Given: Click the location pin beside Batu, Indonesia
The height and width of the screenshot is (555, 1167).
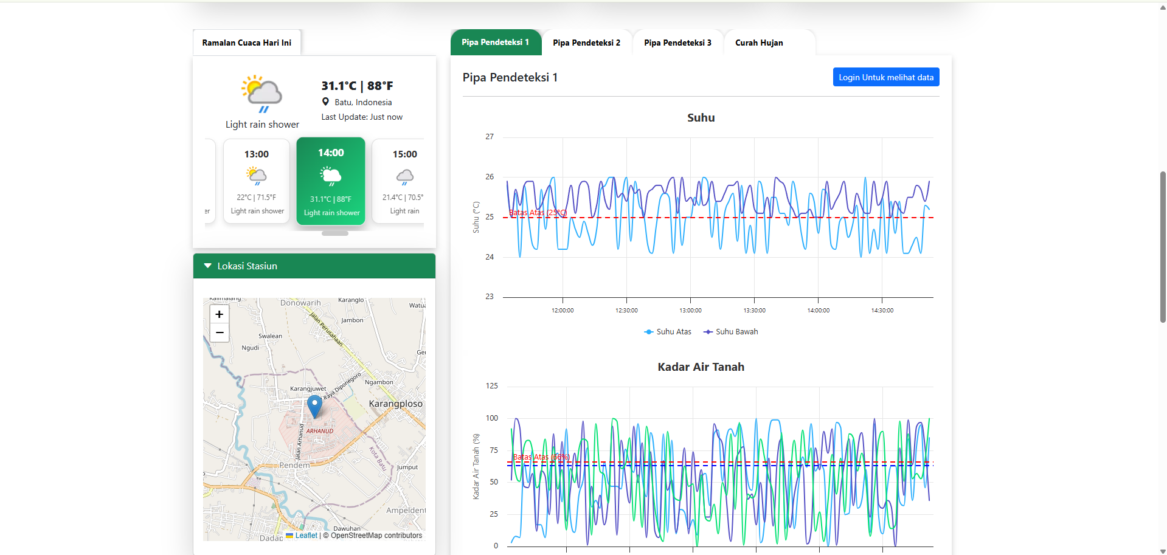Looking at the screenshot, I should coord(325,102).
